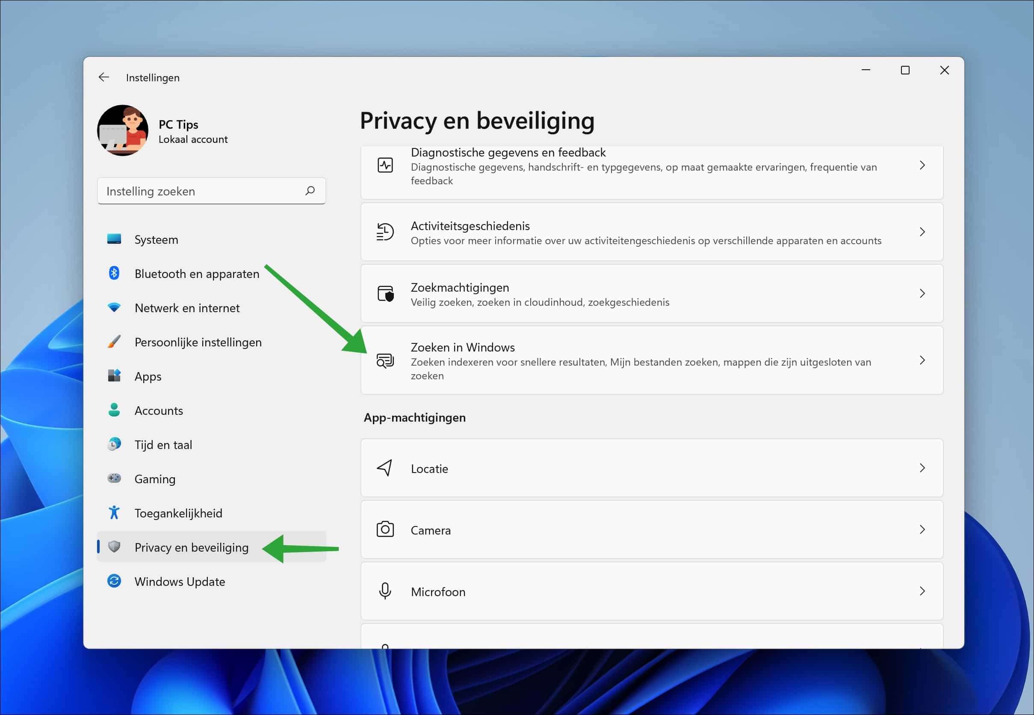Click the Microfoon microphone icon

[385, 591]
